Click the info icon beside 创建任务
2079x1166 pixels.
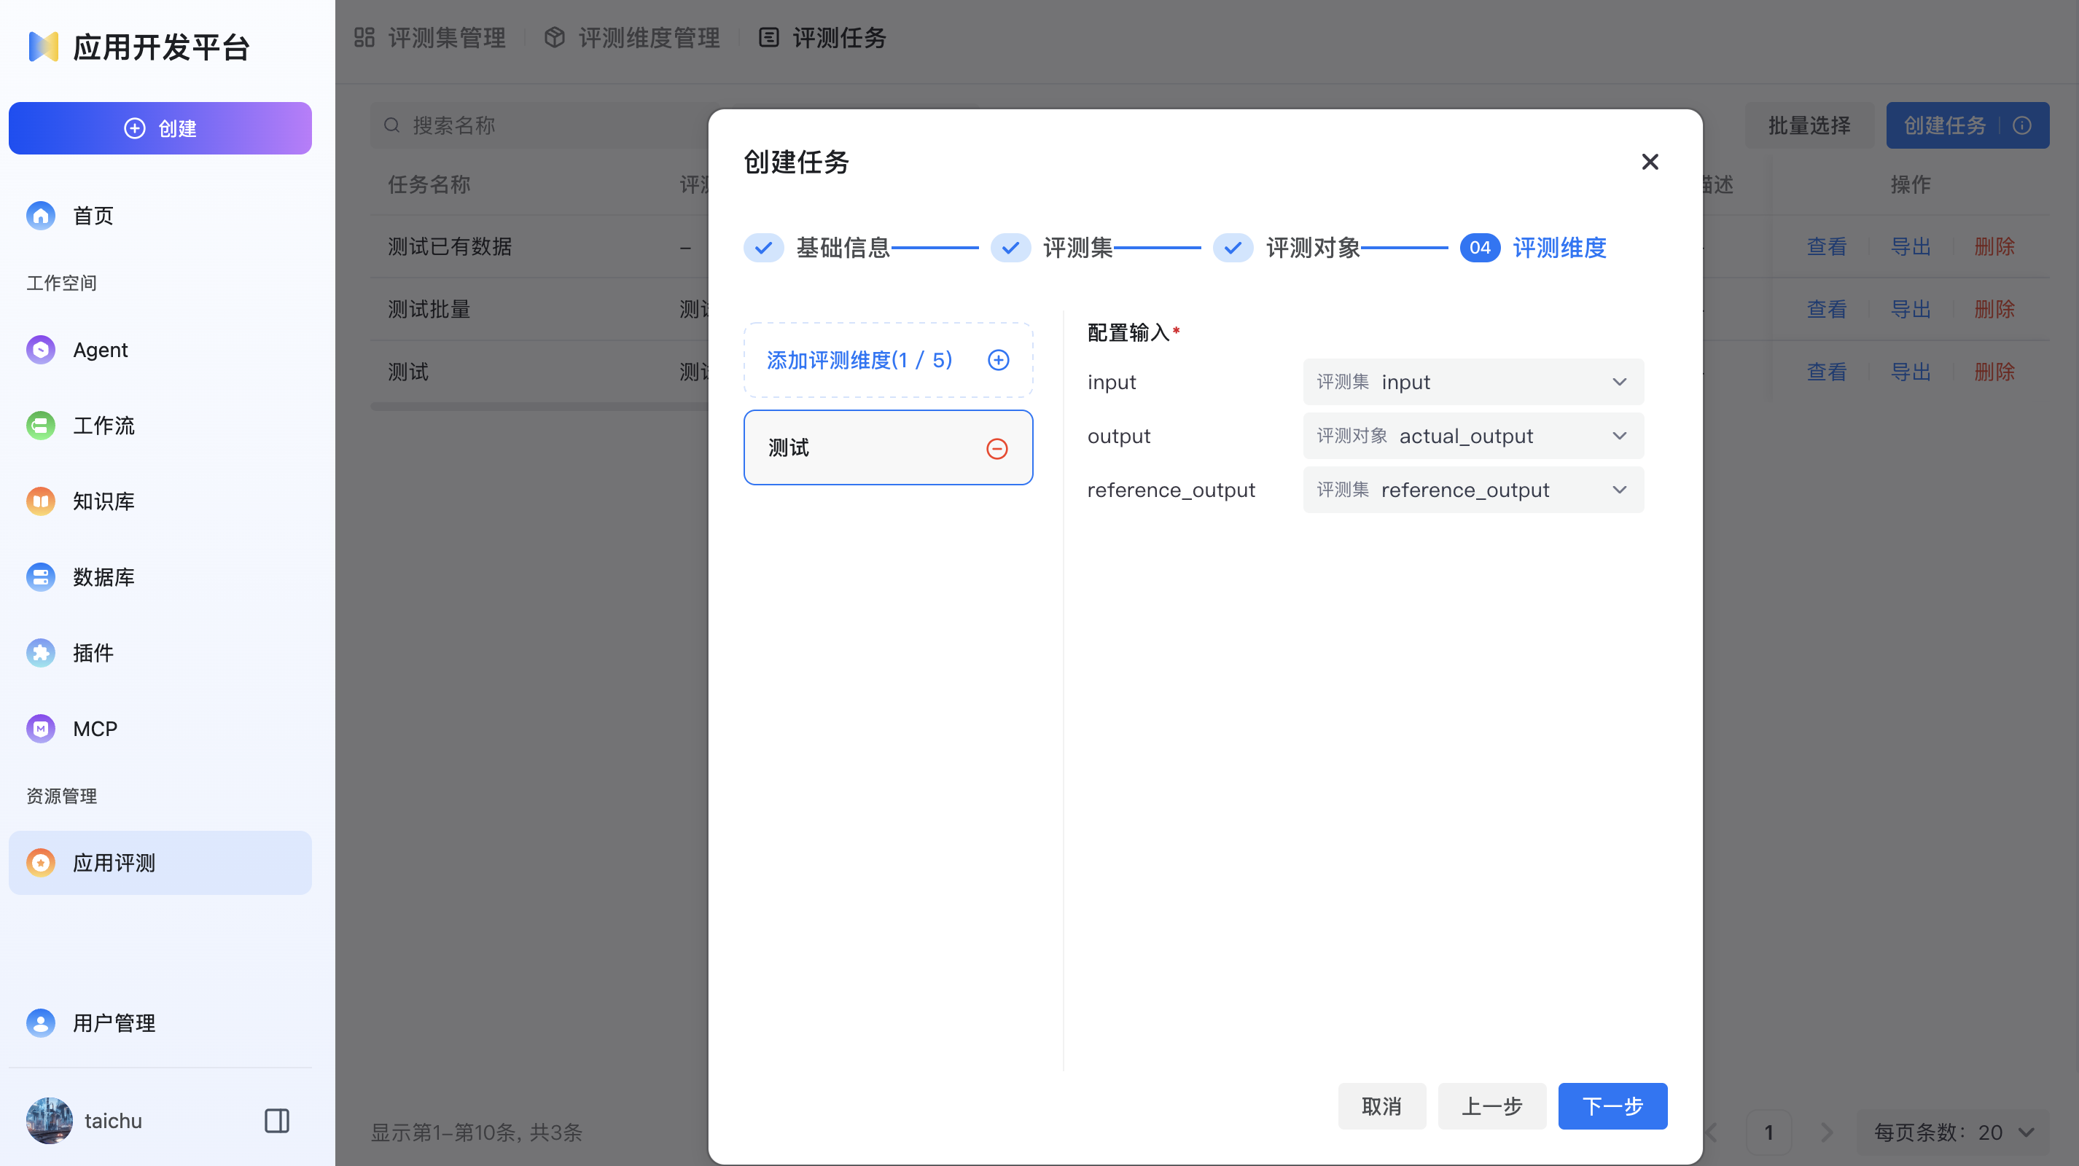coord(2021,125)
